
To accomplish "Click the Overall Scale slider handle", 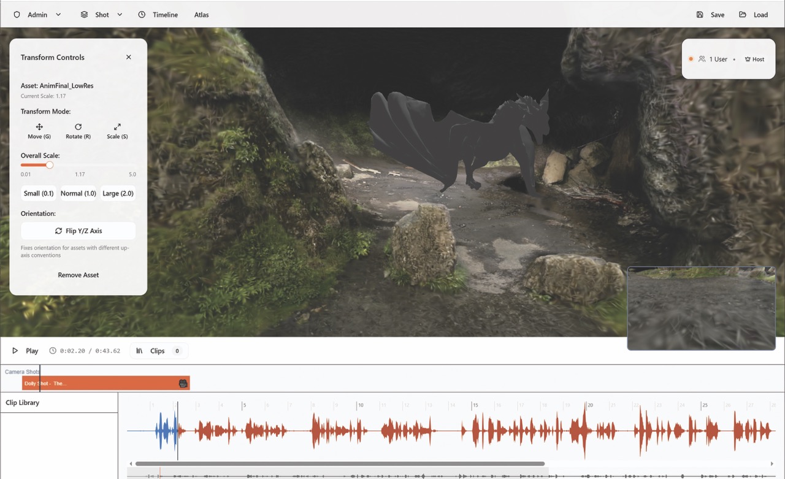I will [50, 165].
